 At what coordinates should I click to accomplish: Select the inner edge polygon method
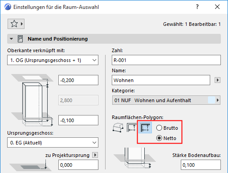132,128
